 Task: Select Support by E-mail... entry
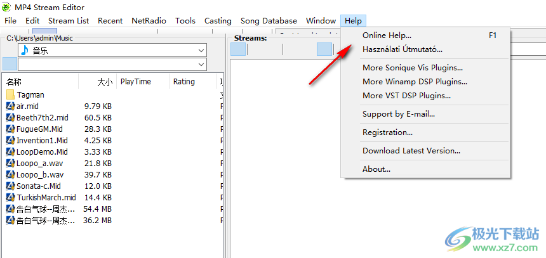pyautogui.click(x=425, y=114)
